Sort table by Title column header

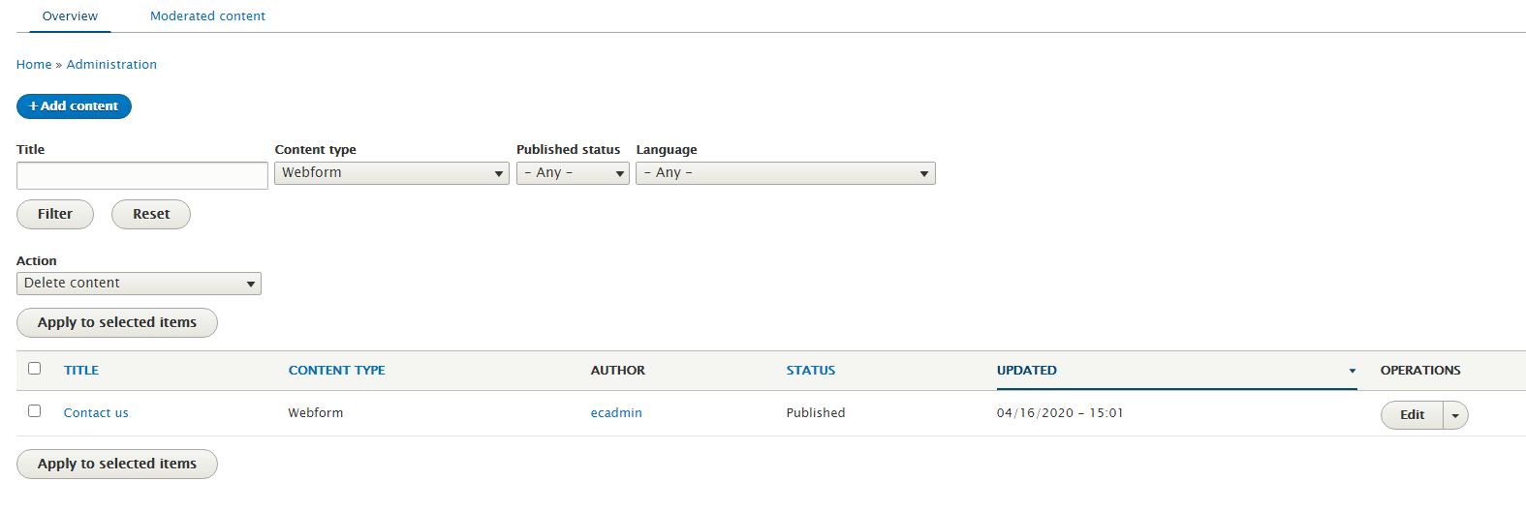click(x=81, y=371)
